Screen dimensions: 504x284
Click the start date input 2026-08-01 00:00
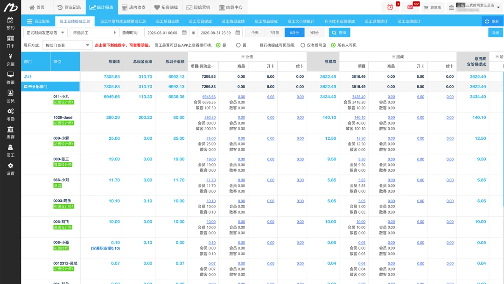(166, 33)
